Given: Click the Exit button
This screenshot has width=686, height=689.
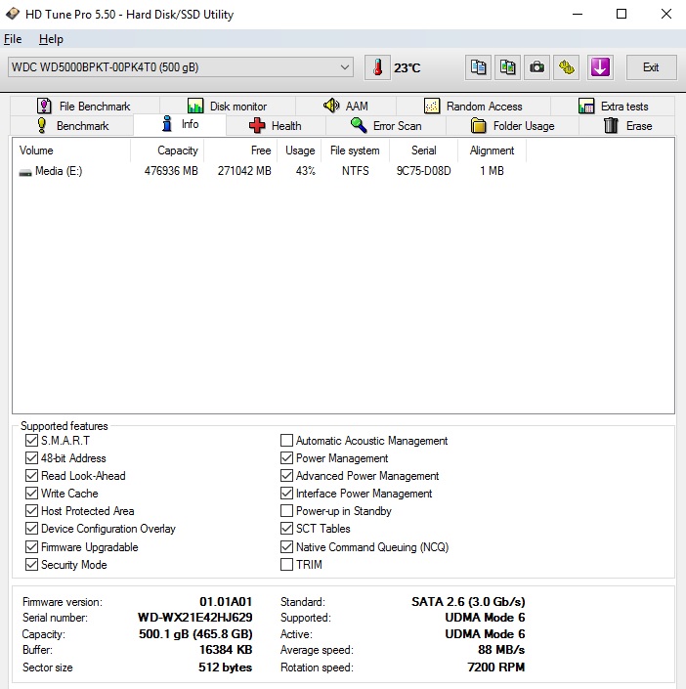Looking at the screenshot, I should coord(651,67).
